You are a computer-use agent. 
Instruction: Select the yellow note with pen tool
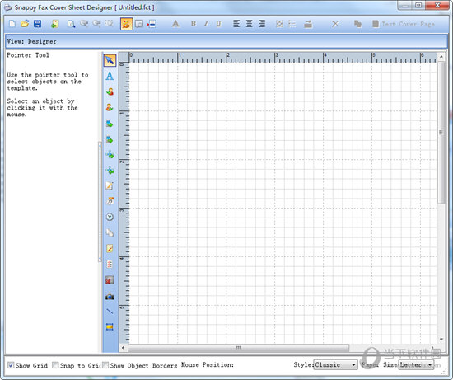point(110,248)
